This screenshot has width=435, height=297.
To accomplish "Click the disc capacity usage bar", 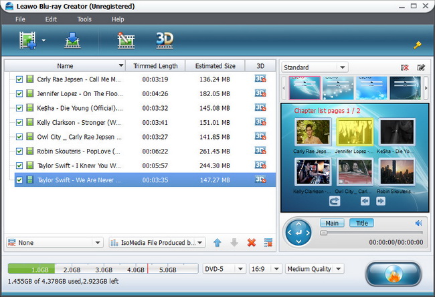I will point(103,269).
